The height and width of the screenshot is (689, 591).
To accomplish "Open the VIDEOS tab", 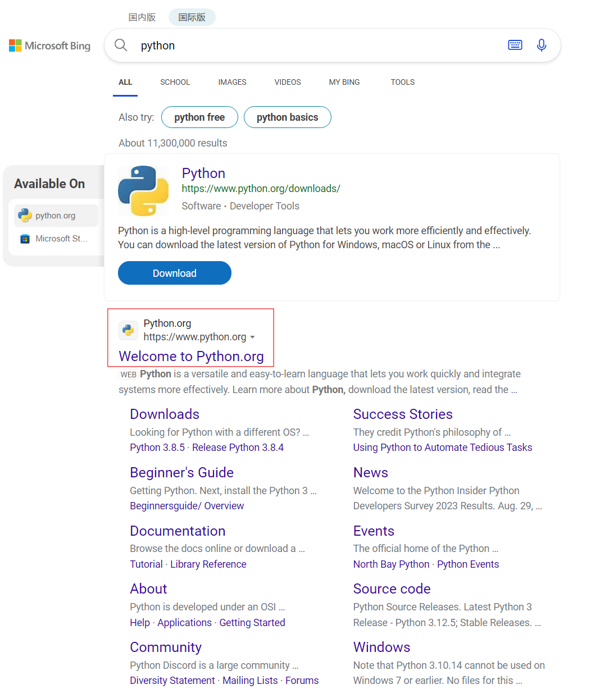I will click(287, 82).
